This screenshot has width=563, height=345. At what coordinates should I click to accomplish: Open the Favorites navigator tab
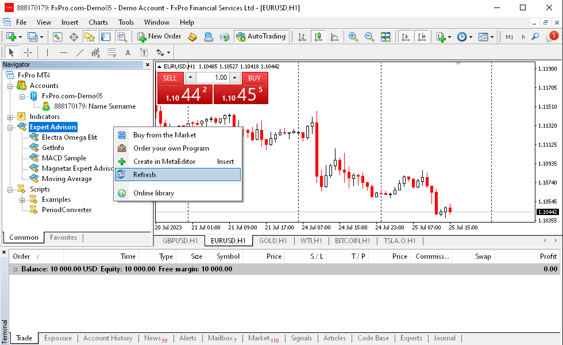(x=63, y=237)
